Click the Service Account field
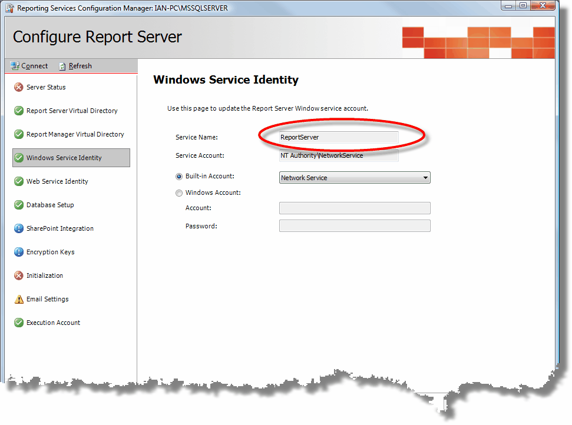This screenshot has height=425, width=572. coord(339,155)
